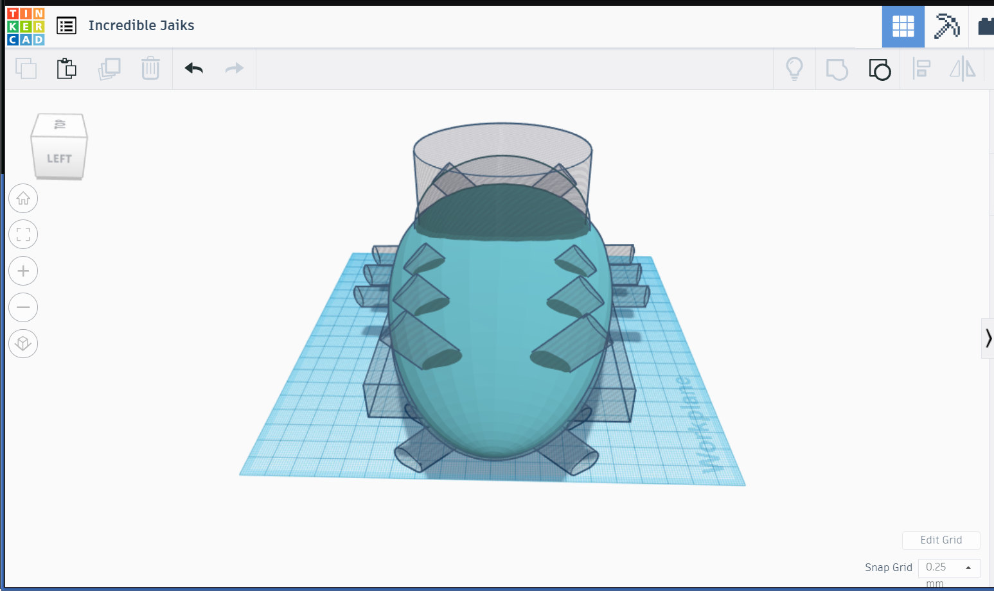Click the Home view button

[x=23, y=198]
